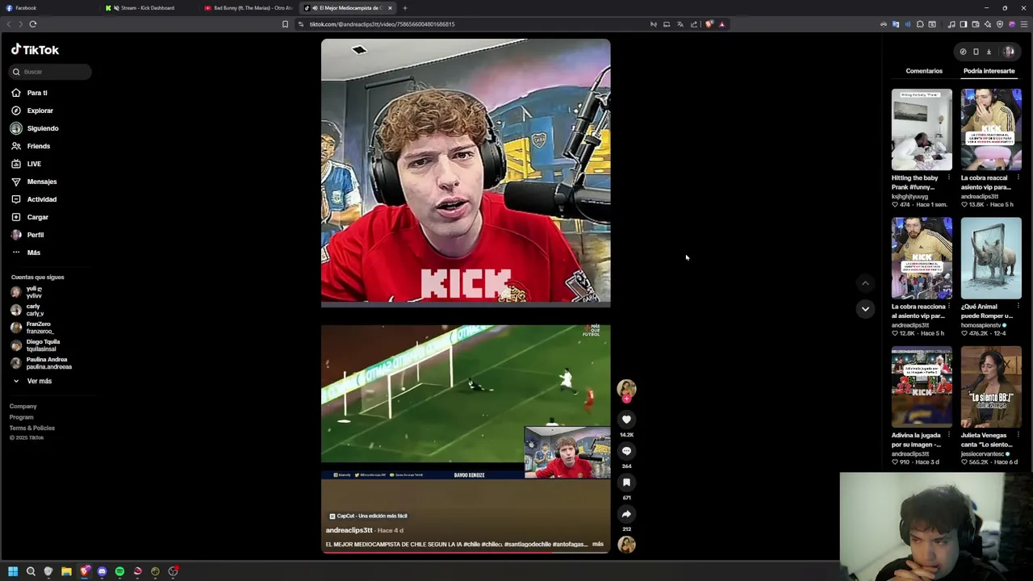Screen dimensions: 1033x581
Task: Expand video caption with más
Action: pos(597,545)
